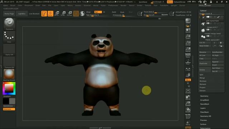Image resolution: width=229 pixels, height=129 pixels.
Task: Expand the Geometry palette
Action: pyautogui.click(x=204, y=96)
